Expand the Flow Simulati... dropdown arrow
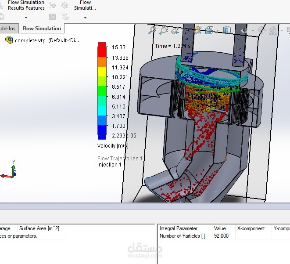This screenshot has width=290, height=264. click(x=85, y=18)
